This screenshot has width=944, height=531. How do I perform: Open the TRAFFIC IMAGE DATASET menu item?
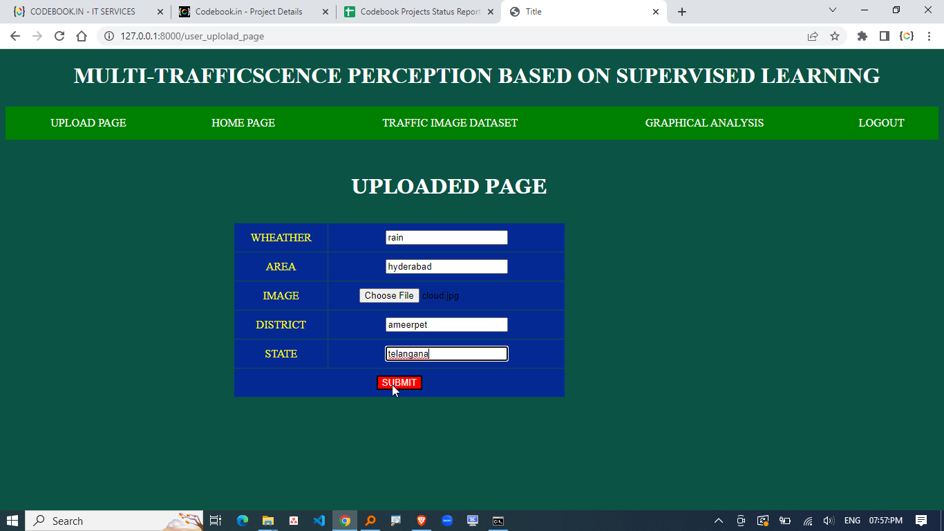450,123
